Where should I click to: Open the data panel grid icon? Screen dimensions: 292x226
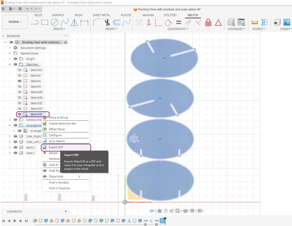pos(3,9)
